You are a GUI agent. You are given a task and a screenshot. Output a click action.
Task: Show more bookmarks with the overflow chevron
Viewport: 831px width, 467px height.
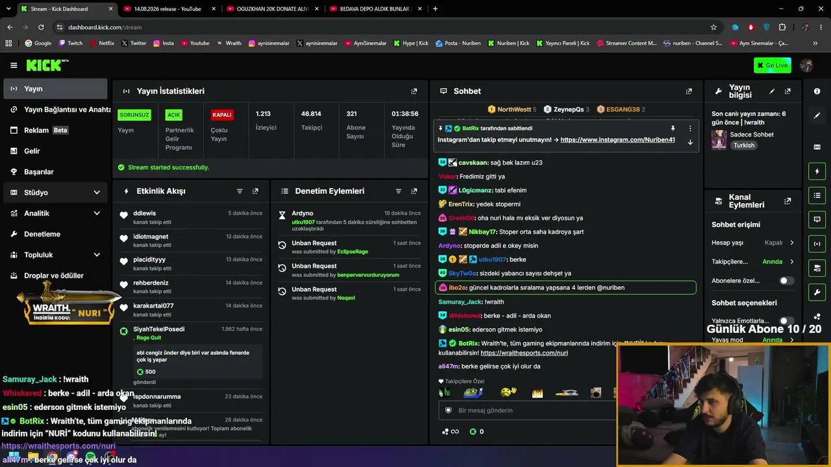[x=815, y=43]
